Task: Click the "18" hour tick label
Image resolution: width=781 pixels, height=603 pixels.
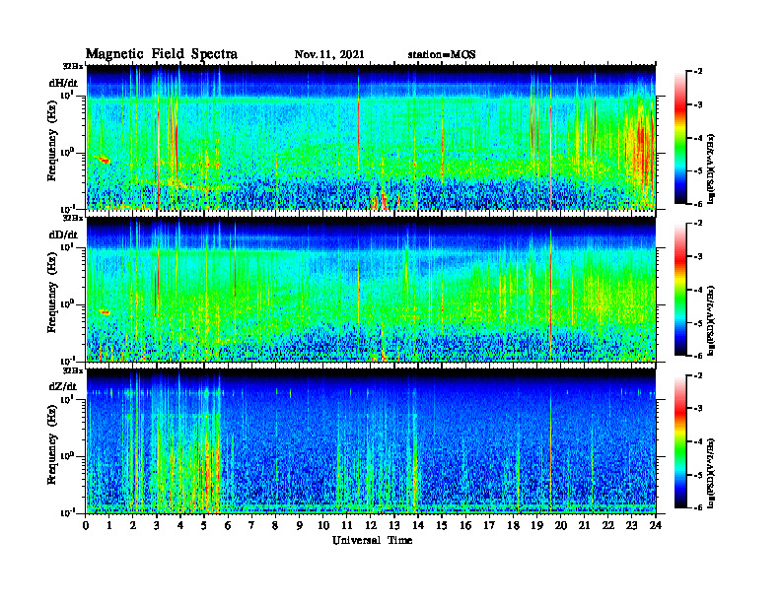Action: click(x=513, y=526)
